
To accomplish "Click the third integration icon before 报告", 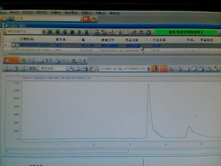I will (x=23, y=68).
